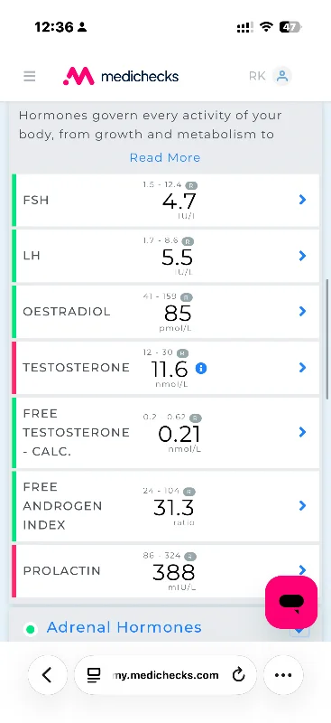Open the browser three-dot more menu
Image resolution: width=331 pixels, height=723 pixels.
(283, 675)
